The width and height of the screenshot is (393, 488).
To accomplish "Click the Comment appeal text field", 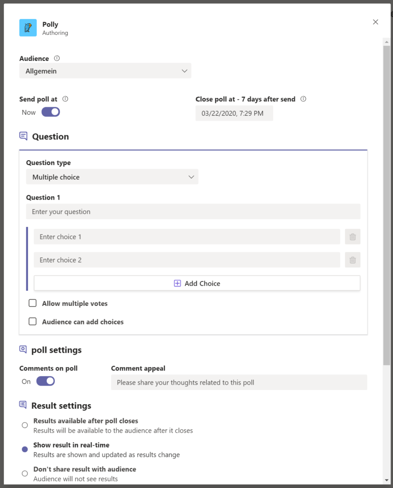I will pyautogui.click(x=239, y=382).
